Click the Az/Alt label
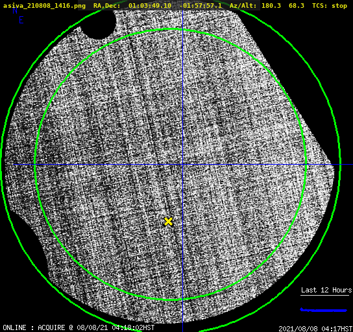The image size is (353, 332). 243,6
